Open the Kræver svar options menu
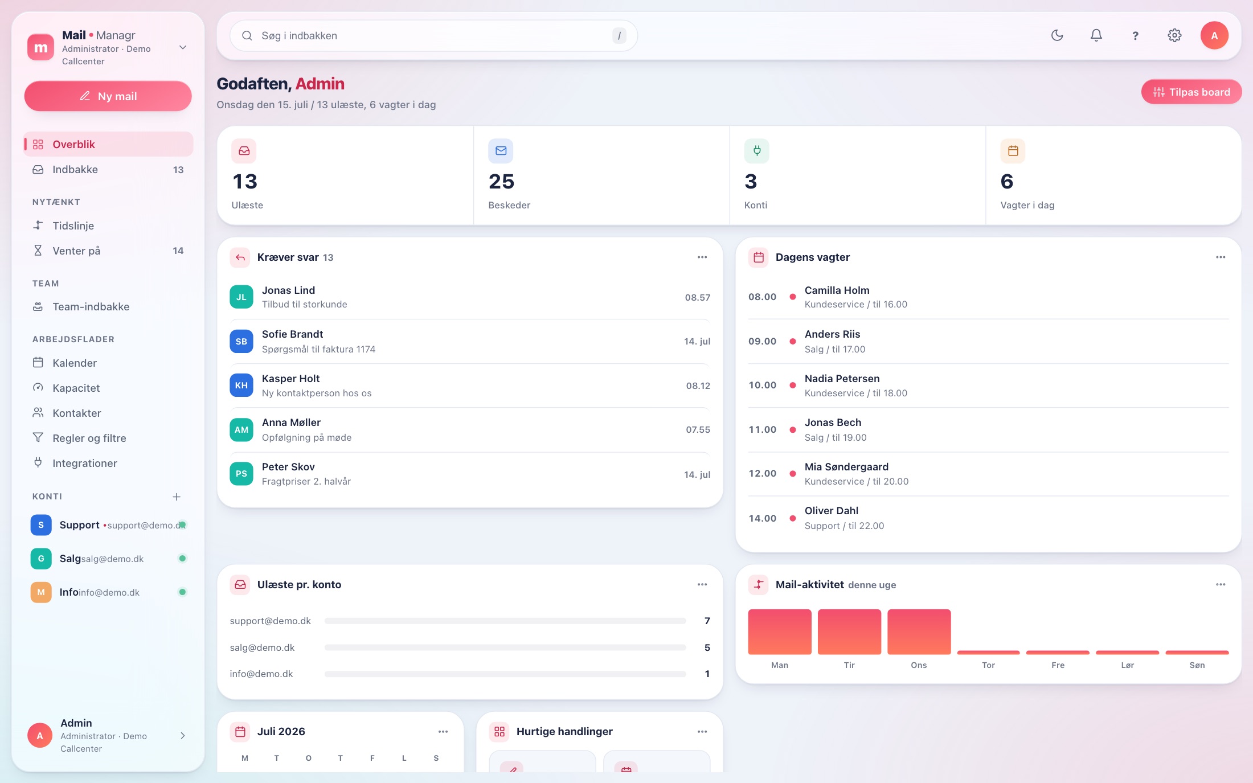 click(x=702, y=257)
